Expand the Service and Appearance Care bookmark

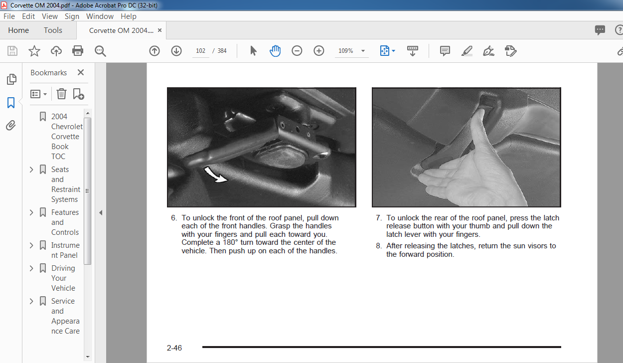[x=31, y=301]
